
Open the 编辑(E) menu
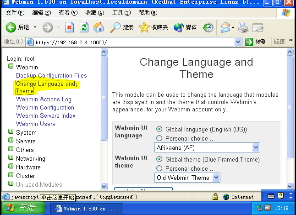[x=42, y=13]
